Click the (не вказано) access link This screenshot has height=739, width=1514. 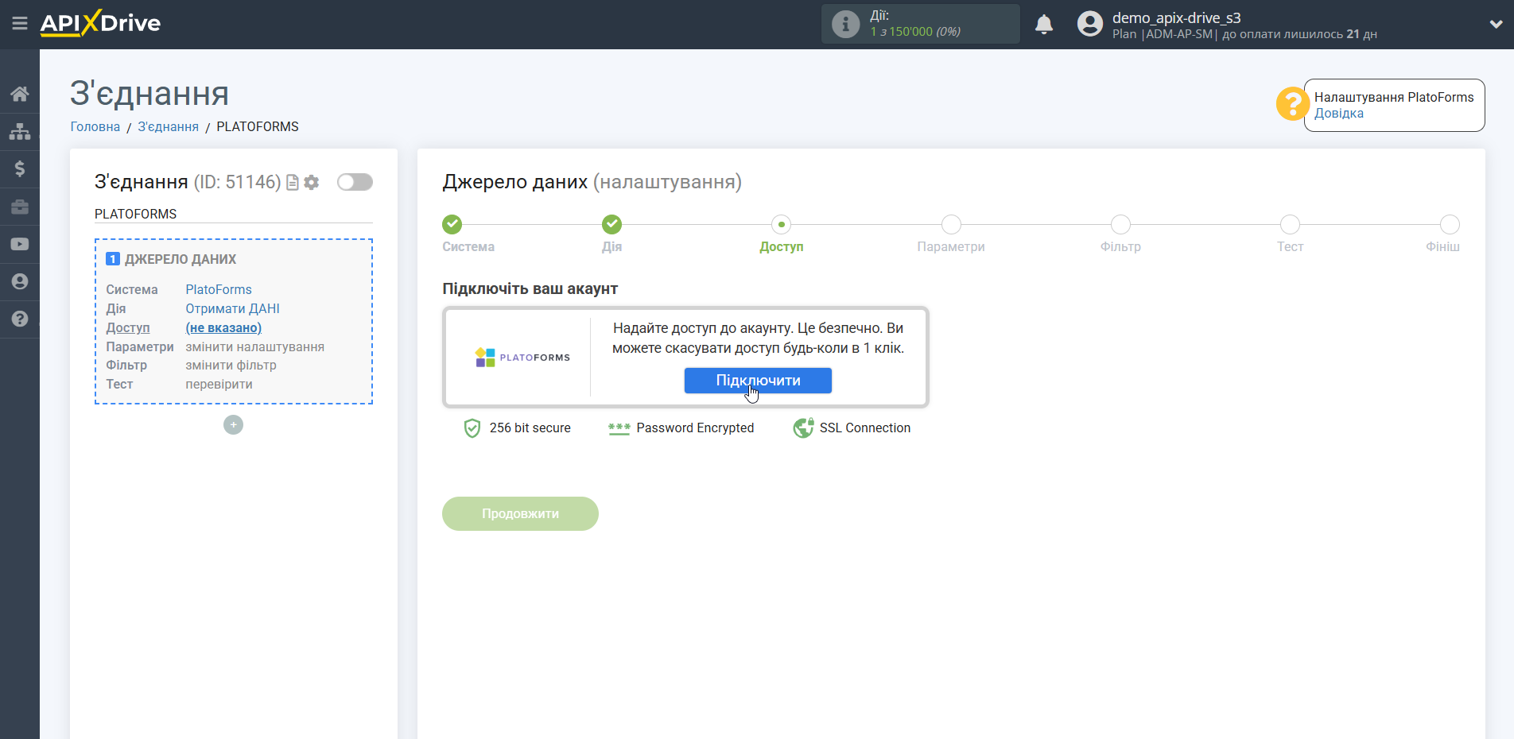click(x=223, y=327)
